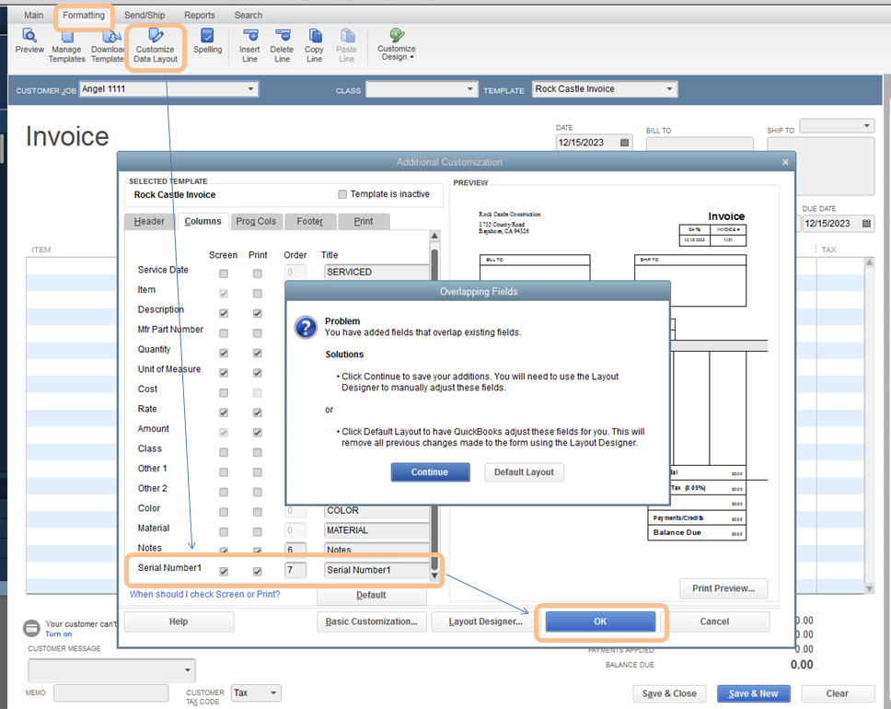The image size is (891, 709).
Task: Switch to the Formatting ribbon tab
Action: coord(84,15)
